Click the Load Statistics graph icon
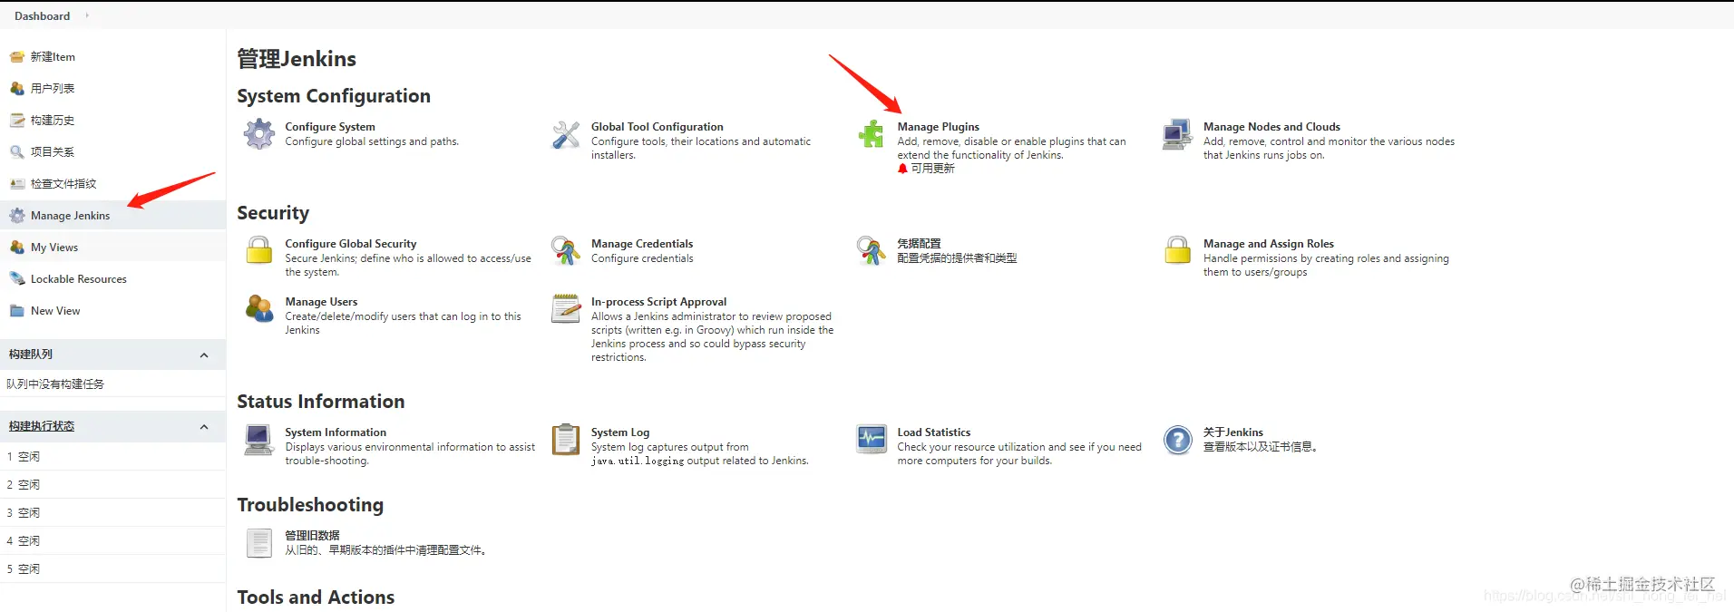The image size is (1734, 612). (x=872, y=440)
